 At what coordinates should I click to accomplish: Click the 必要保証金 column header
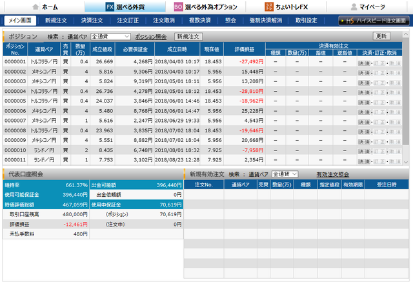135,49
